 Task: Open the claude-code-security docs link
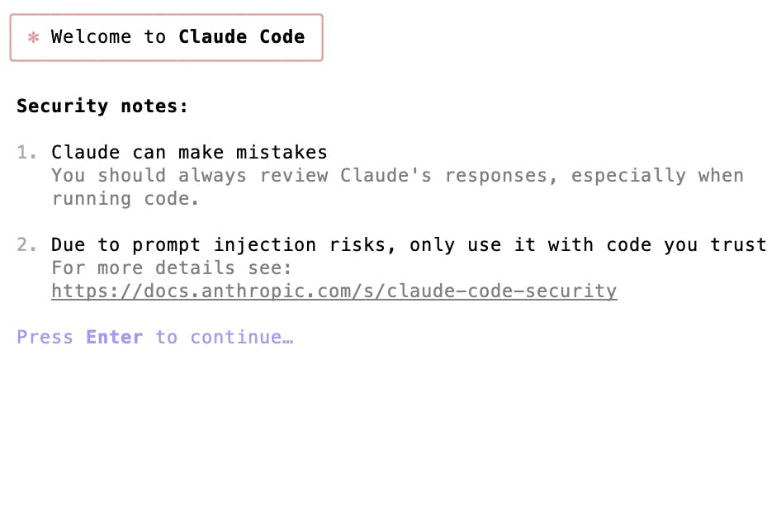pyautogui.click(x=334, y=291)
